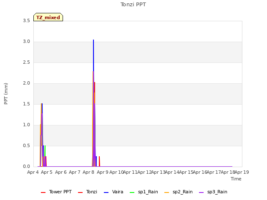Click the Tonzi legend entry
This screenshot has height=200, width=267.
88,192
